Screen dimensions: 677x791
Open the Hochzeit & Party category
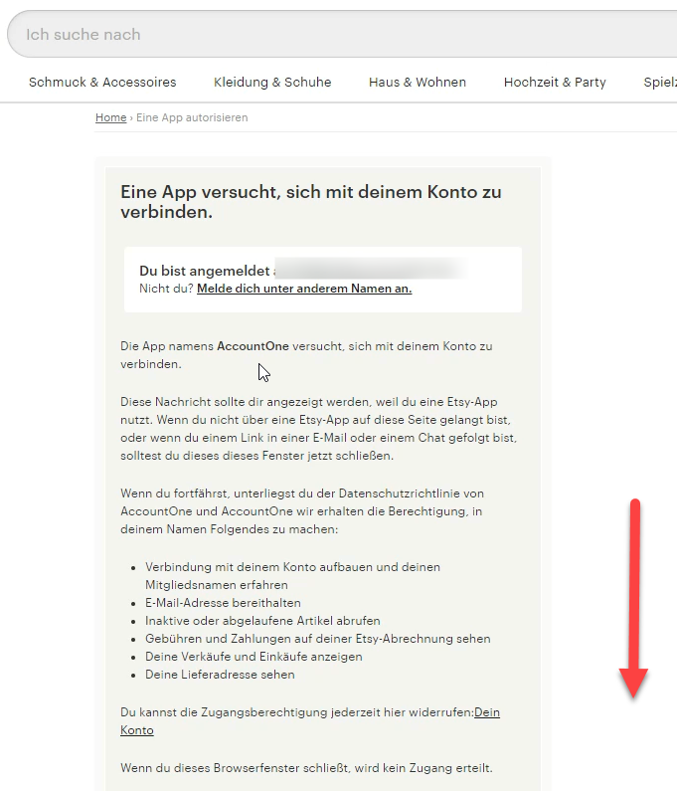555,83
